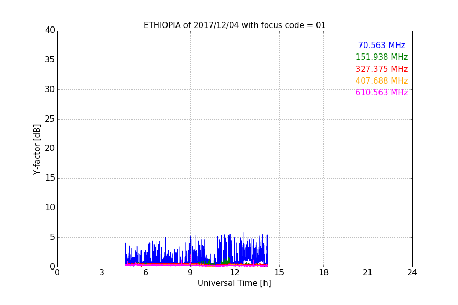Screen dimensions: 458x305
Task: Click the 21 tick on time axis
Action: 368,273
